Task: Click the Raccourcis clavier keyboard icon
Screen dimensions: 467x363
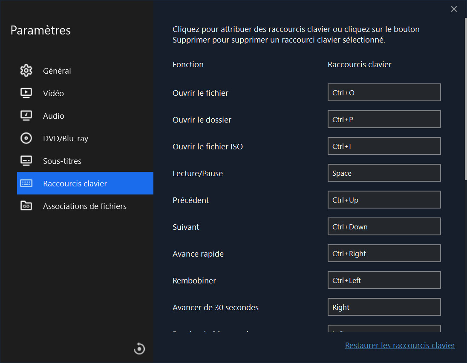Action: [26, 183]
